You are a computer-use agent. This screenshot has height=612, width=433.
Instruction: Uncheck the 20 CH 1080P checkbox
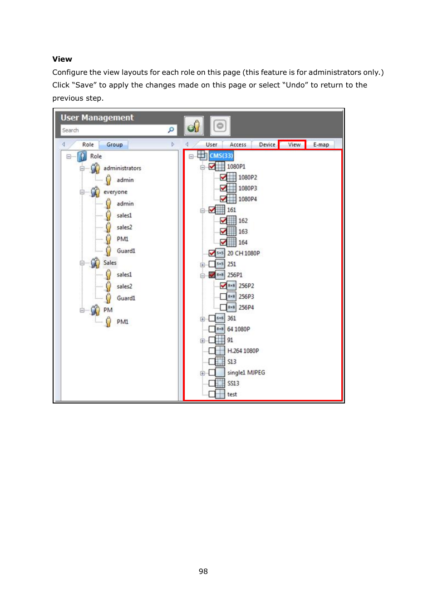coord(212,253)
